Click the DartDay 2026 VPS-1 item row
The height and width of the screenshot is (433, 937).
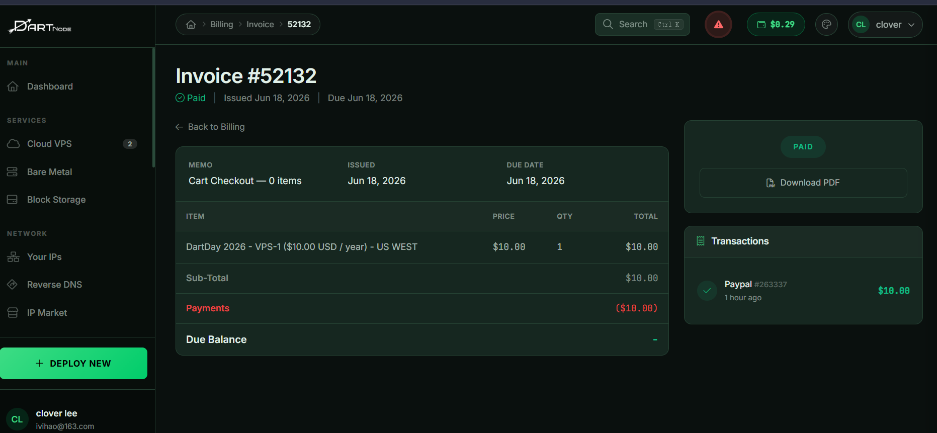tap(422, 247)
